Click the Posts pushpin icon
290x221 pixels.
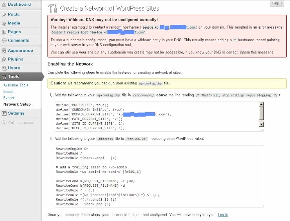tap(4, 15)
